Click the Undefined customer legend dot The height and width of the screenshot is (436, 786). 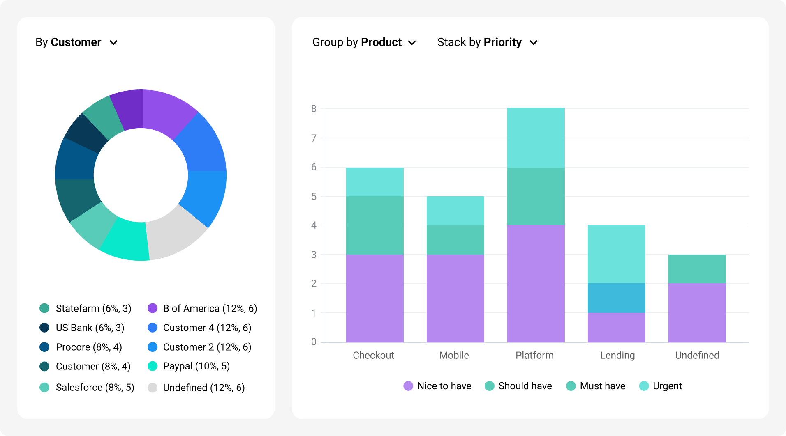tap(153, 388)
